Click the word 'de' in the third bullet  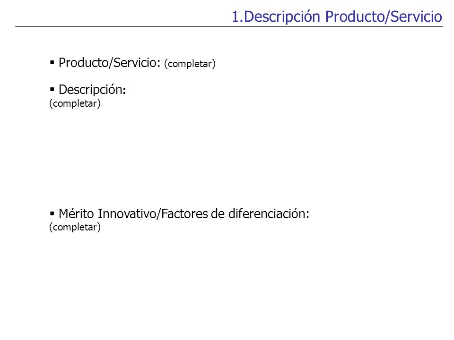pyautogui.click(x=218, y=214)
